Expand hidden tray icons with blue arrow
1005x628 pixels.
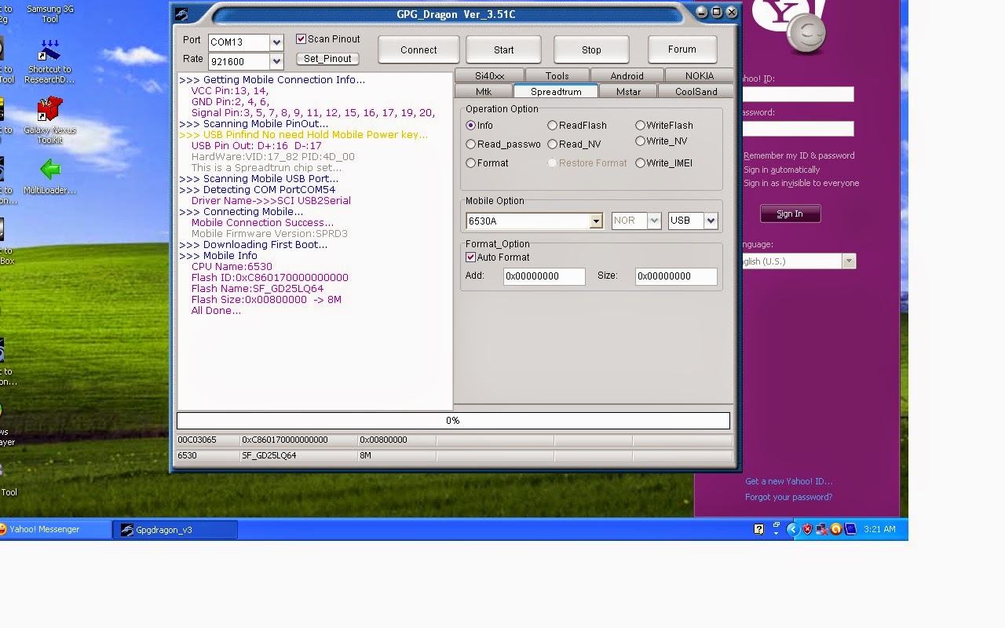pos(793,530)
